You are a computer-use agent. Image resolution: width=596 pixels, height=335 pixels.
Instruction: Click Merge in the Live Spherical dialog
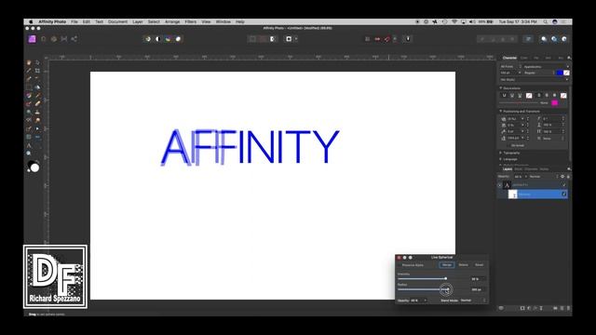[447, 264]
